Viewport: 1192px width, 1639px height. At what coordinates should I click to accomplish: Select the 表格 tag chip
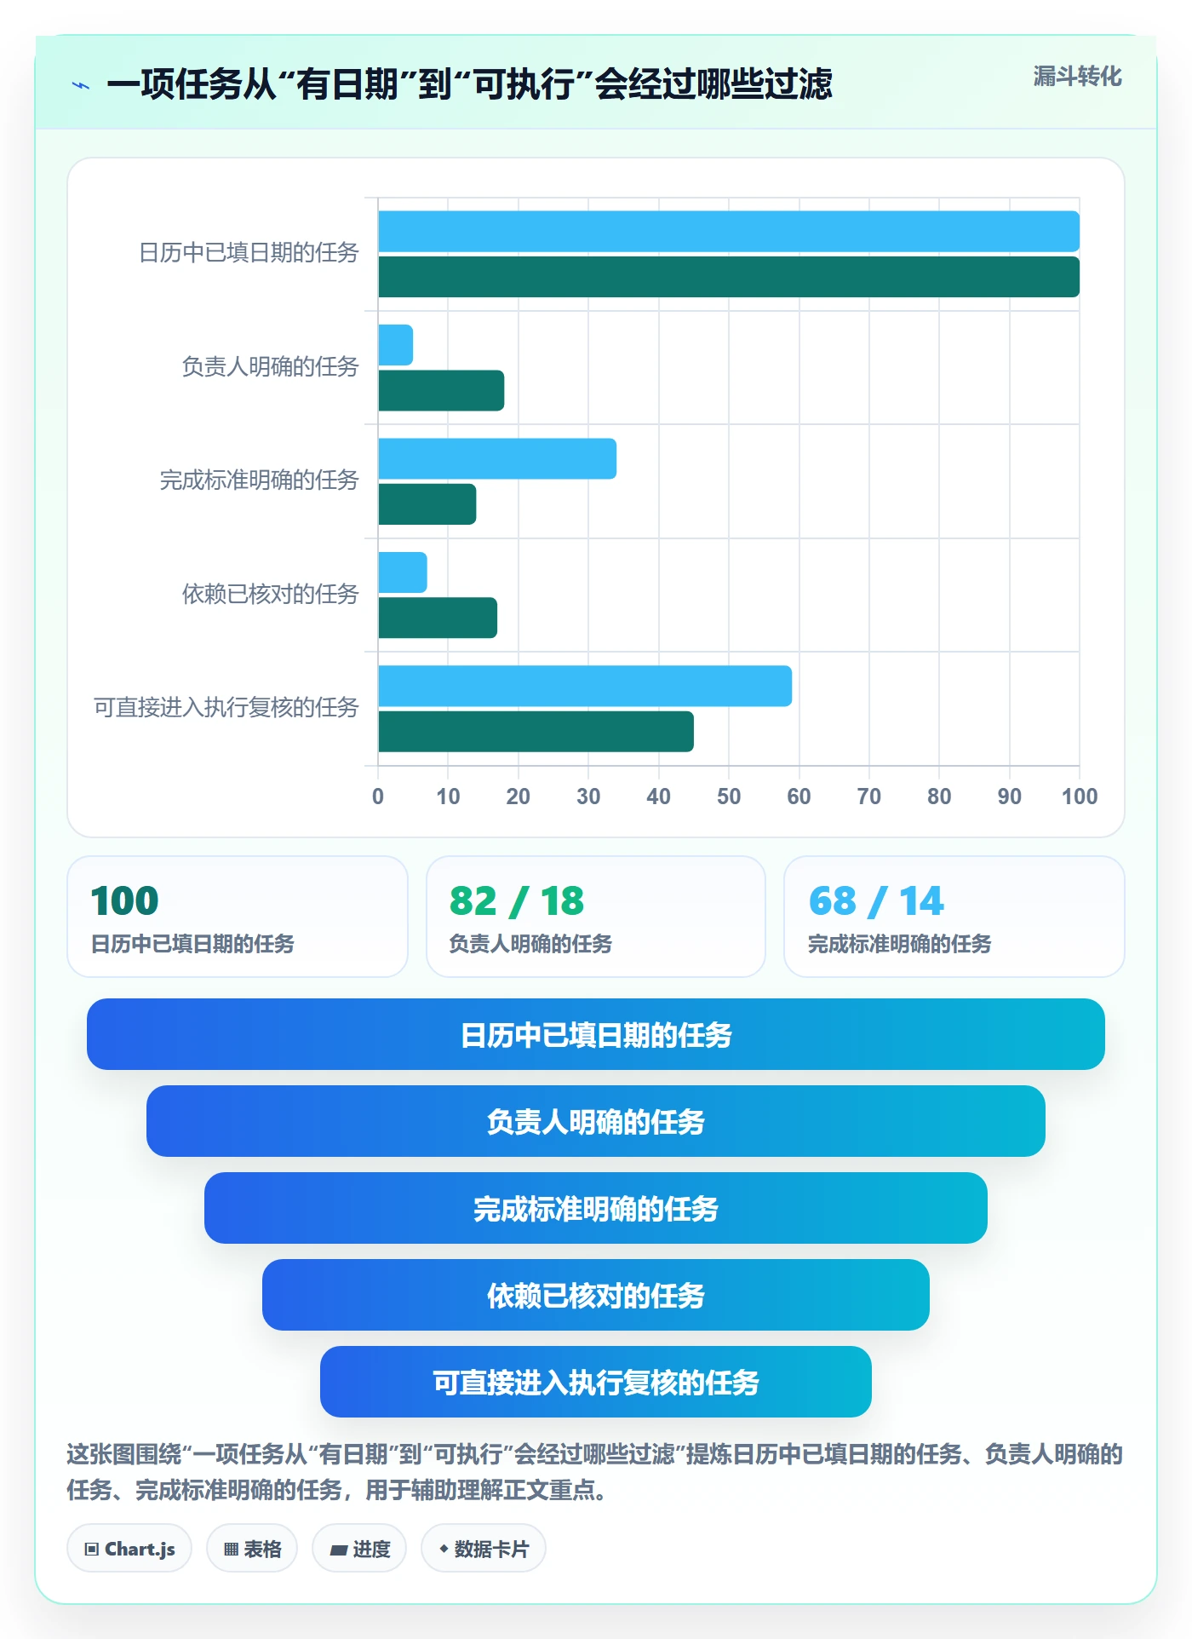(252, 1548)
